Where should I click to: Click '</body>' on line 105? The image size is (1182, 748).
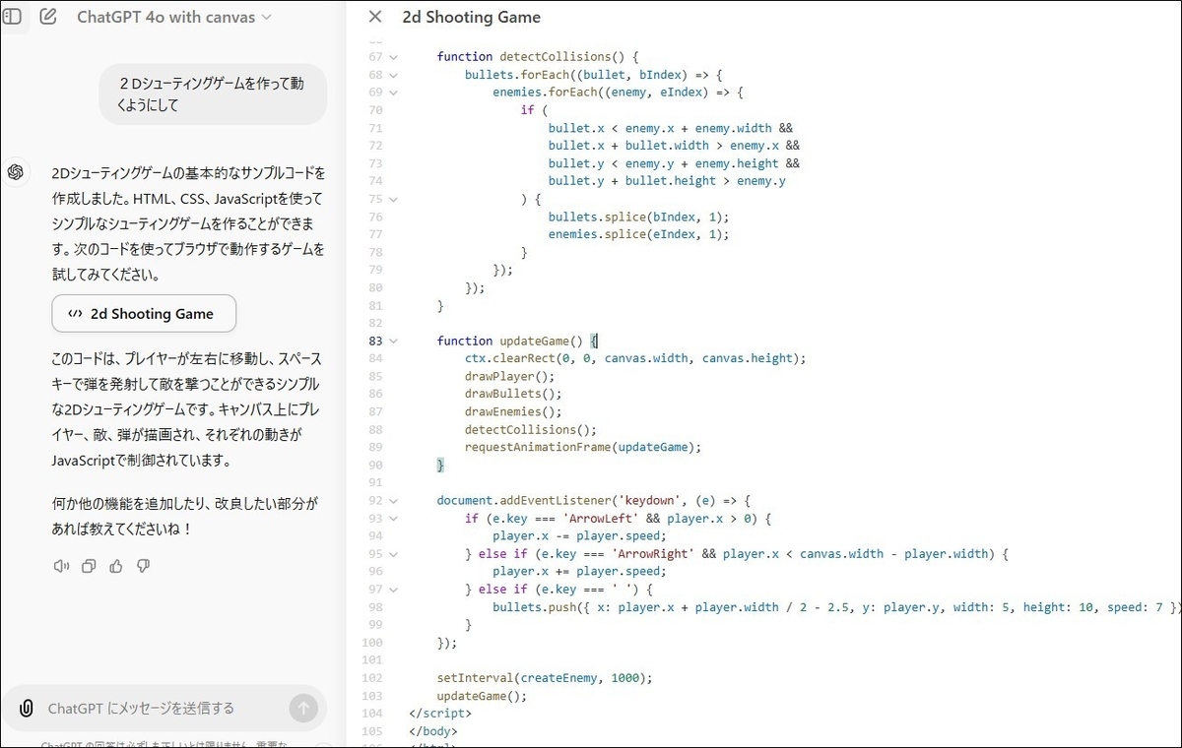click(x=433, y=730)
